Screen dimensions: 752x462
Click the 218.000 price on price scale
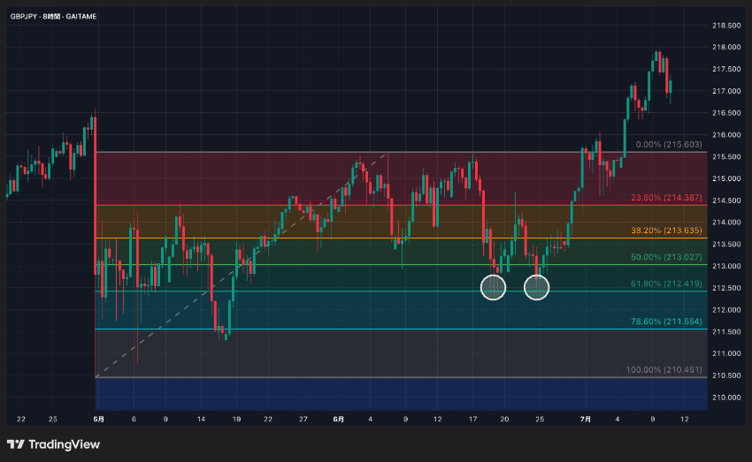point(726,47)
